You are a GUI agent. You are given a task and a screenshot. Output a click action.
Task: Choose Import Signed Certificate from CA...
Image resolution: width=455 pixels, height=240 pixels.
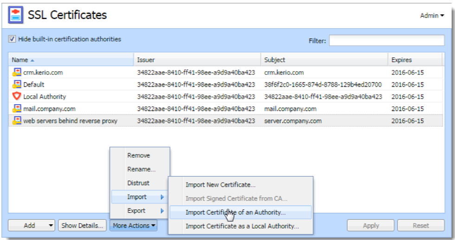click(x=236, y=199)
